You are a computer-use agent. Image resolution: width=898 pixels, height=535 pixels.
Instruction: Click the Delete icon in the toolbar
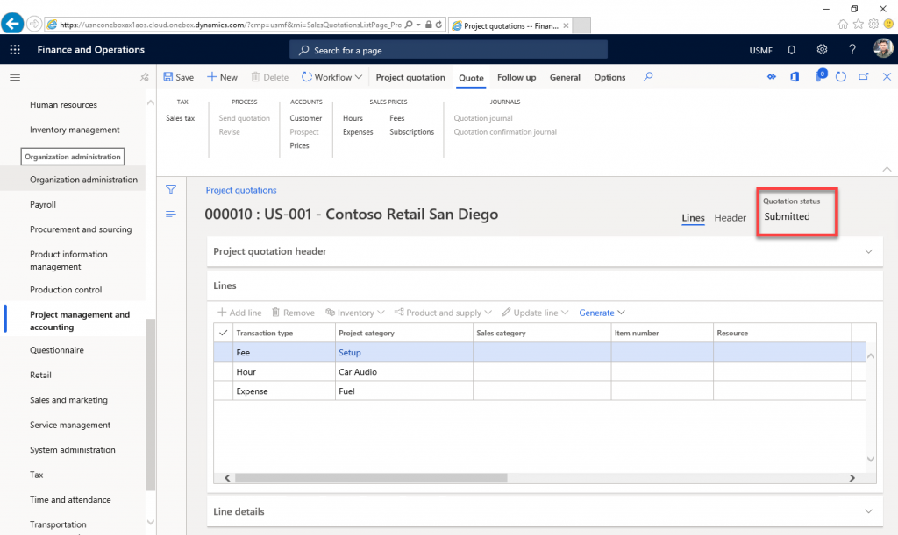click(268, 77)
